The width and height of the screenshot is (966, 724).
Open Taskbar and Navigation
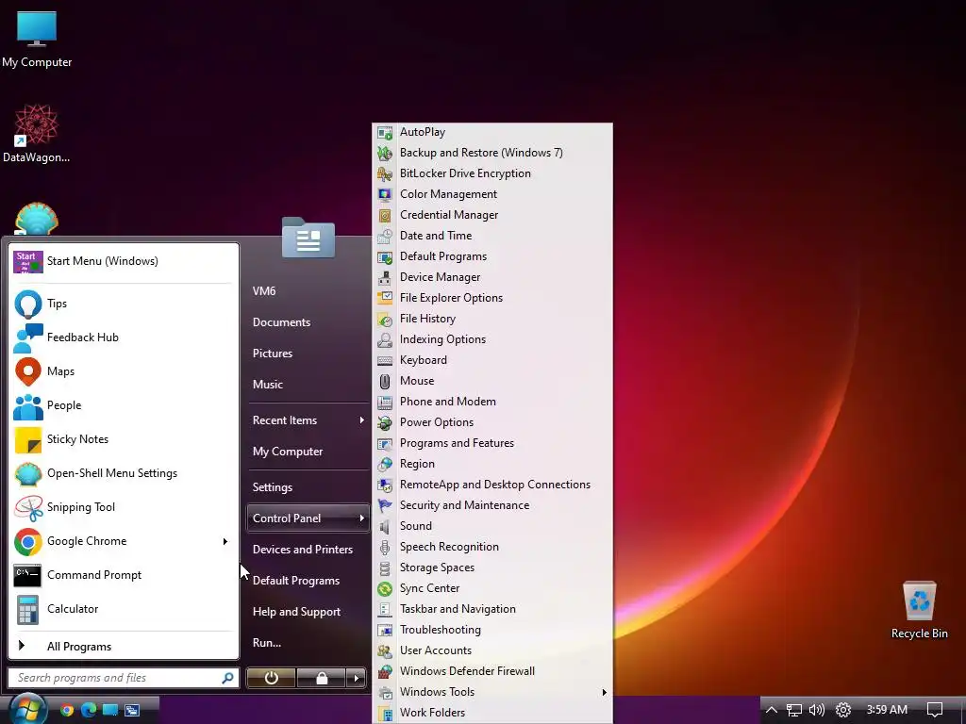492,609
